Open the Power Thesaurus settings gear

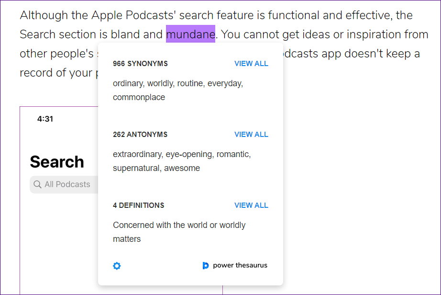point(117,266)
